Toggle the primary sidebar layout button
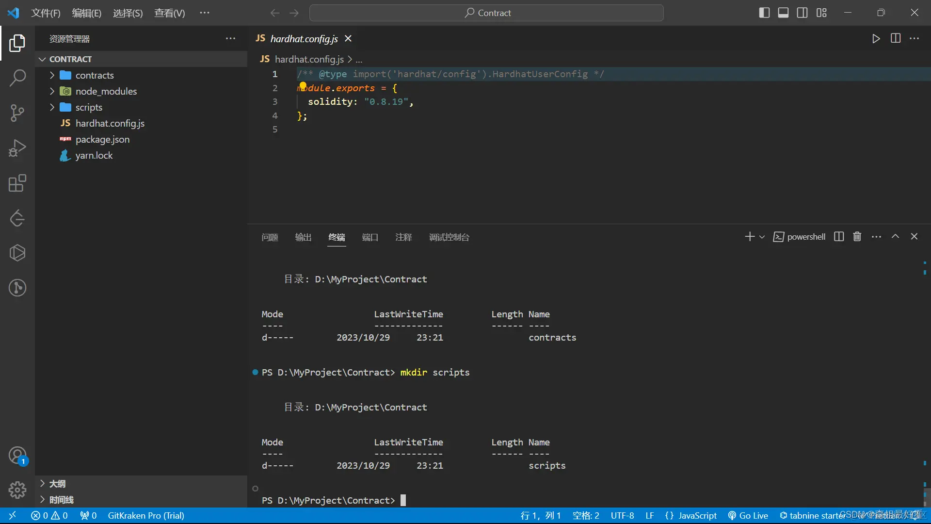Image resolution: width=931 pixels, height=524 pixels. coord(764,13)
